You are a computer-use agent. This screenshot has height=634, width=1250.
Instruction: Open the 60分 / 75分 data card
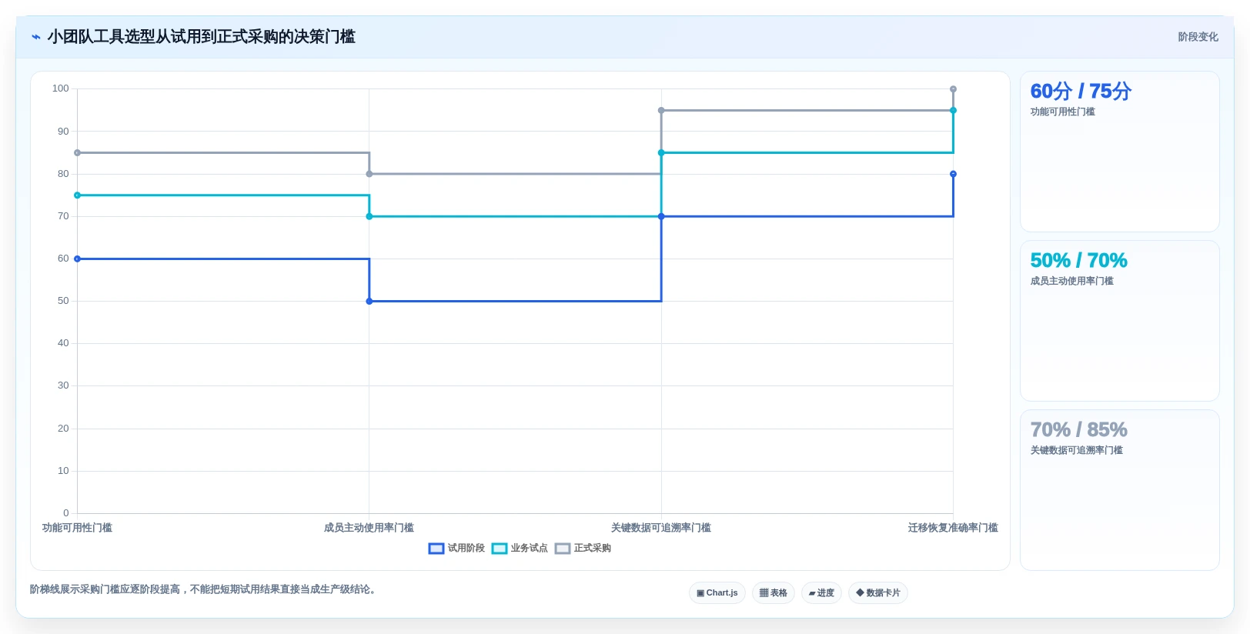pyautogui.click(x=1120, y=152)
